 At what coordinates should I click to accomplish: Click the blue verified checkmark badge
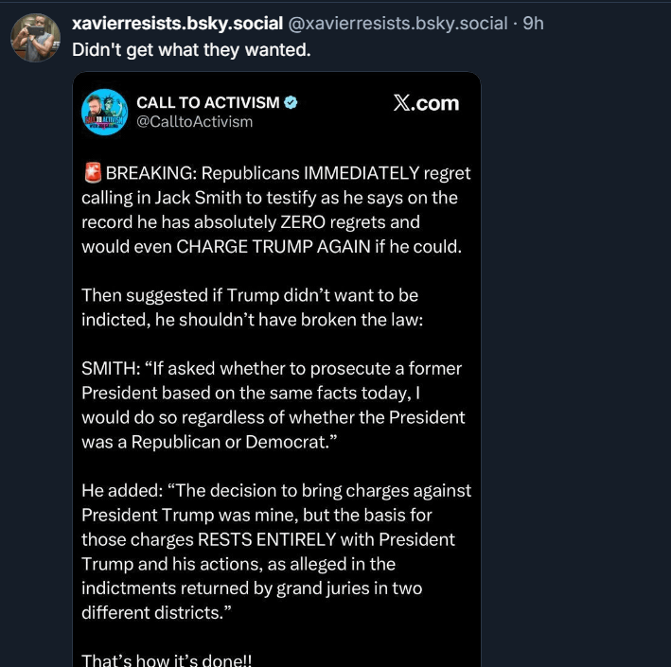point(291,102)
